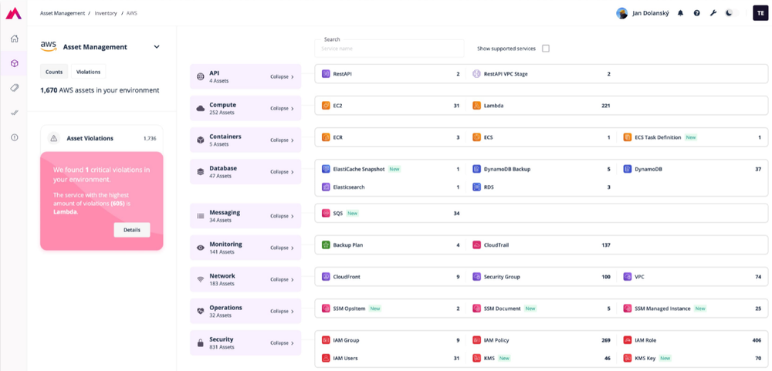
Task: Click the app logo at top left
Action: click(x=13, y=13)
